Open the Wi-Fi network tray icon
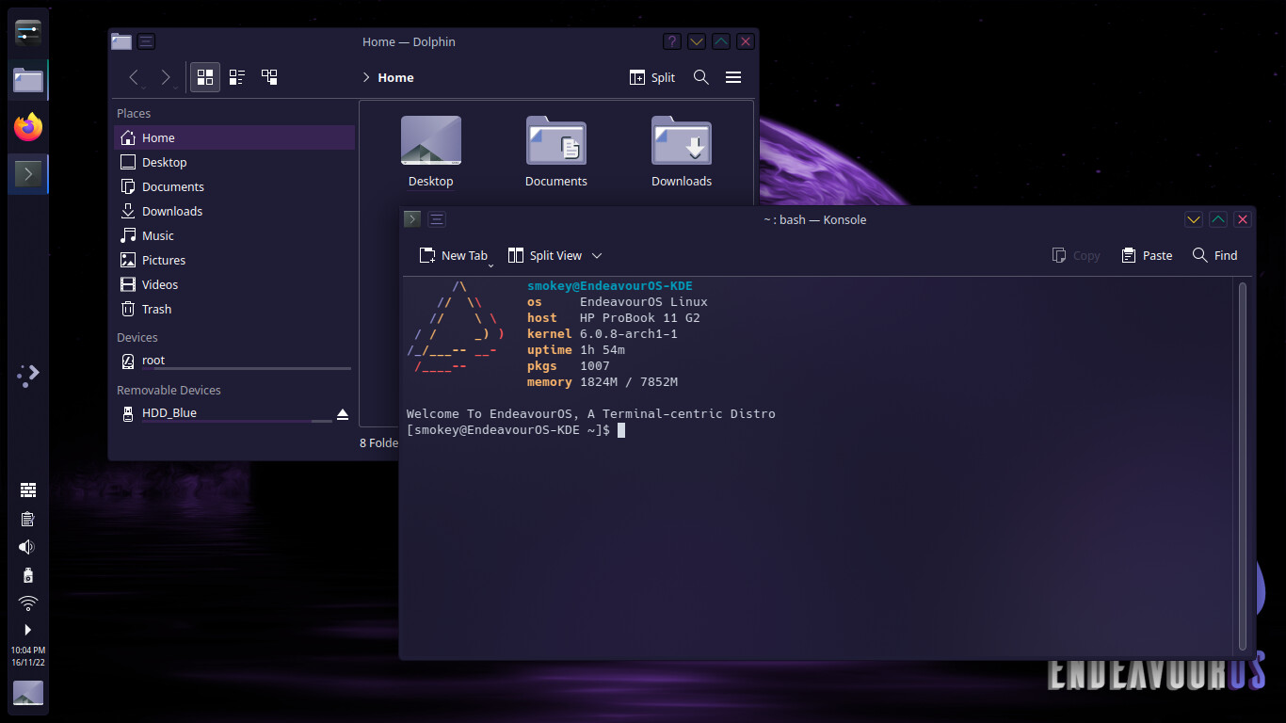Screen dimensions: 1286x723 28,602
